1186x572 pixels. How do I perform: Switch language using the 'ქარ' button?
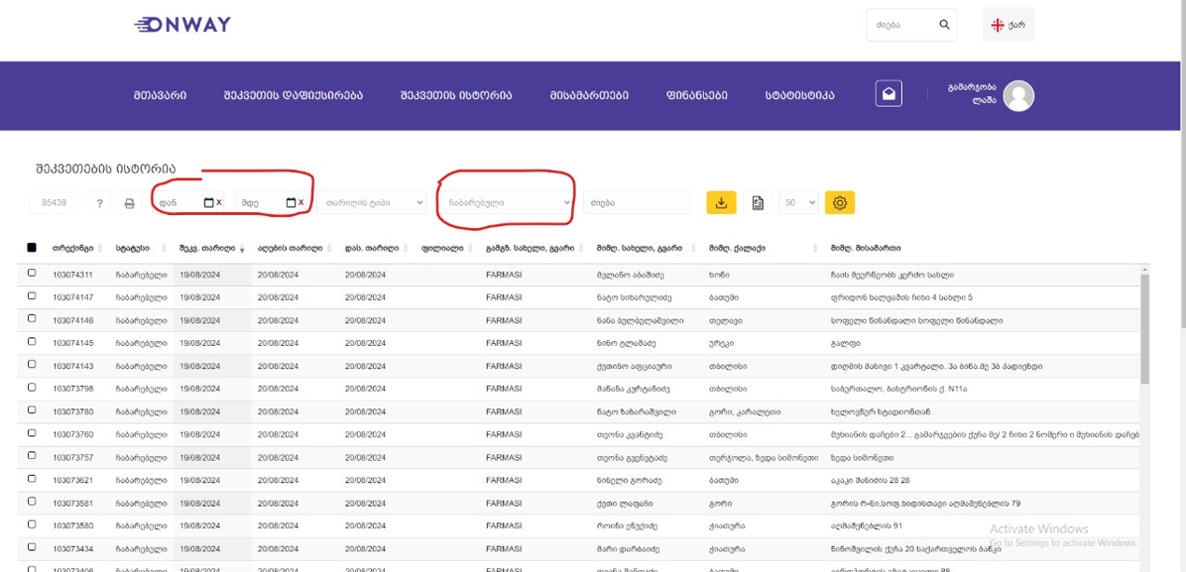(1008, 25)
